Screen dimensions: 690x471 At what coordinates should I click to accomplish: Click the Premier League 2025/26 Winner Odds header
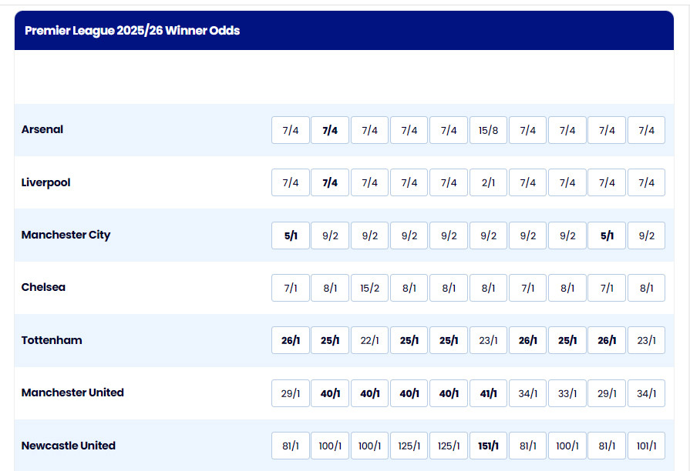coord(132,30)
